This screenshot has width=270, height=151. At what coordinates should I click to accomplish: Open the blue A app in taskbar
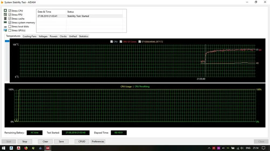pyautogui.click(x=11, y=148)
